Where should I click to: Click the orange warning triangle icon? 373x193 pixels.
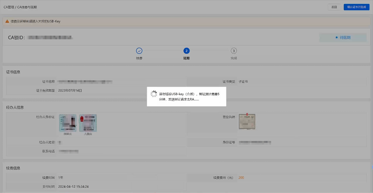(7, 21)
